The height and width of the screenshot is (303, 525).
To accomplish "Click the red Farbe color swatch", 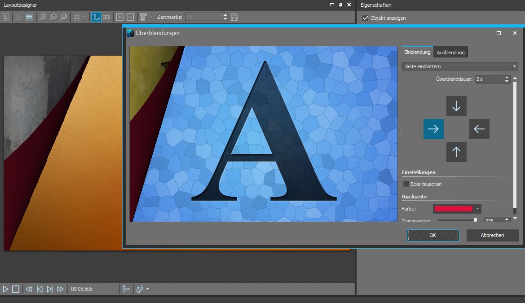I will tap(453, 209).
